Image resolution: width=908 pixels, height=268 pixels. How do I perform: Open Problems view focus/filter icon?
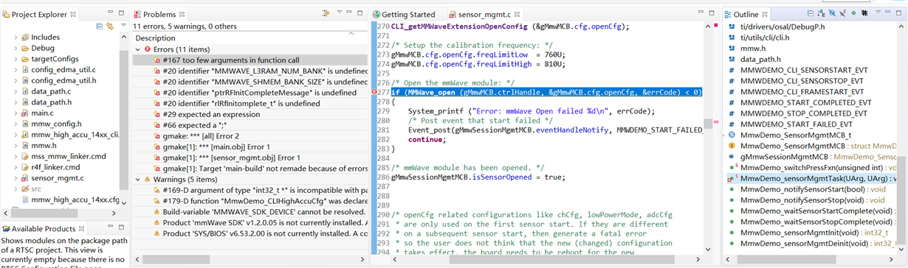326,14
